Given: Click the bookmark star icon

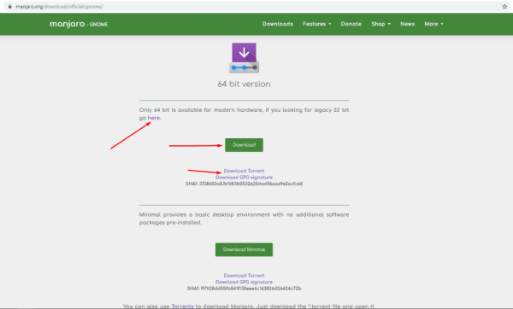Looking at the screenshot, I should tap(504, 7).
